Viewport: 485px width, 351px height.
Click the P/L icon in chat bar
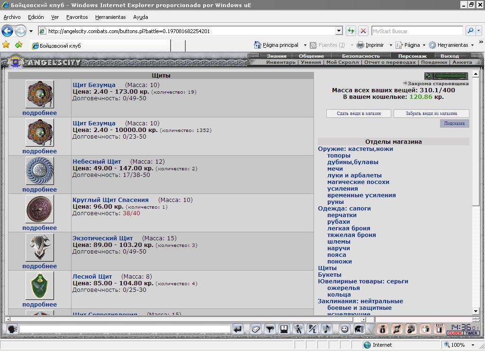(x=313, y=329)
